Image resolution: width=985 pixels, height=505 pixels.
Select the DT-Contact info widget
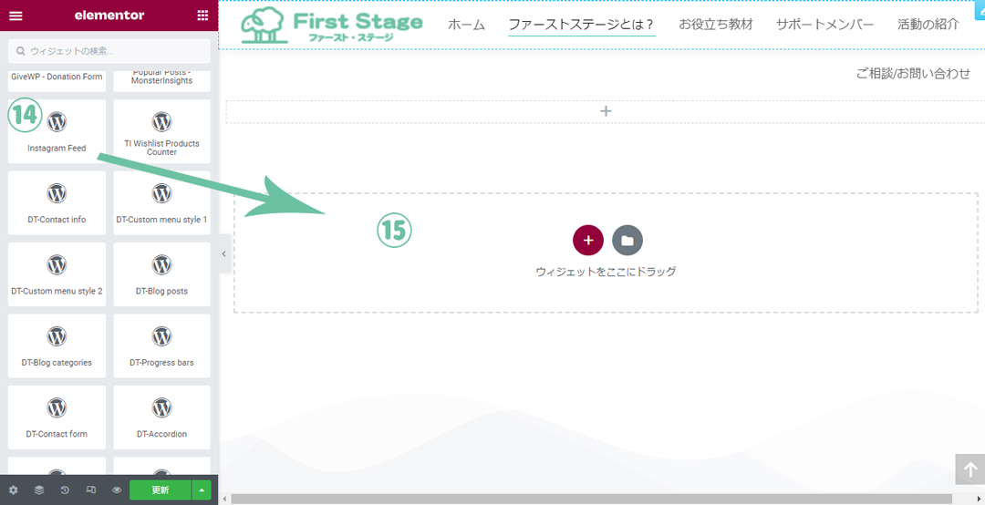click(57, 202)
